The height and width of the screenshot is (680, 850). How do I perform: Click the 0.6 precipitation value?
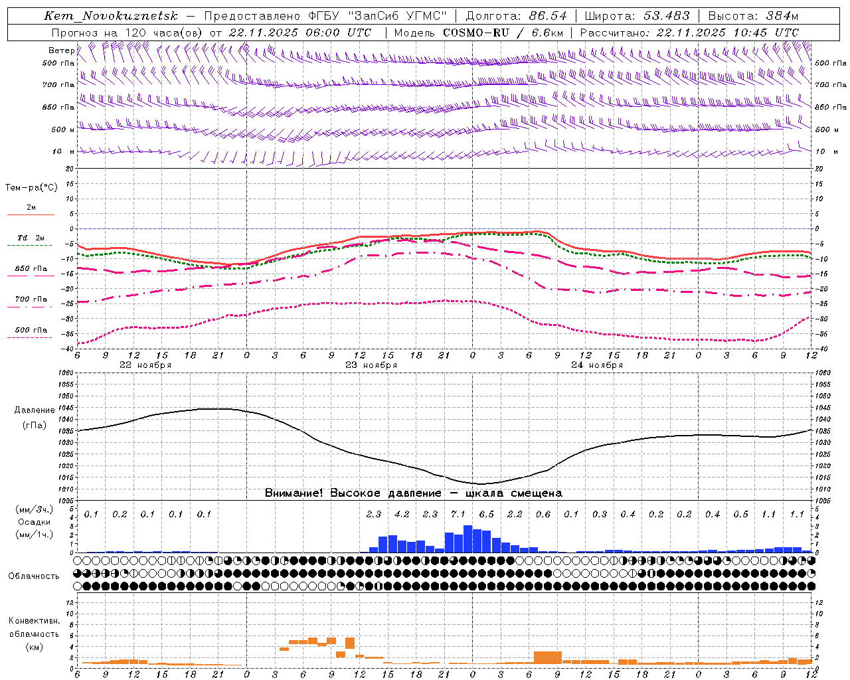coord(543,514)
